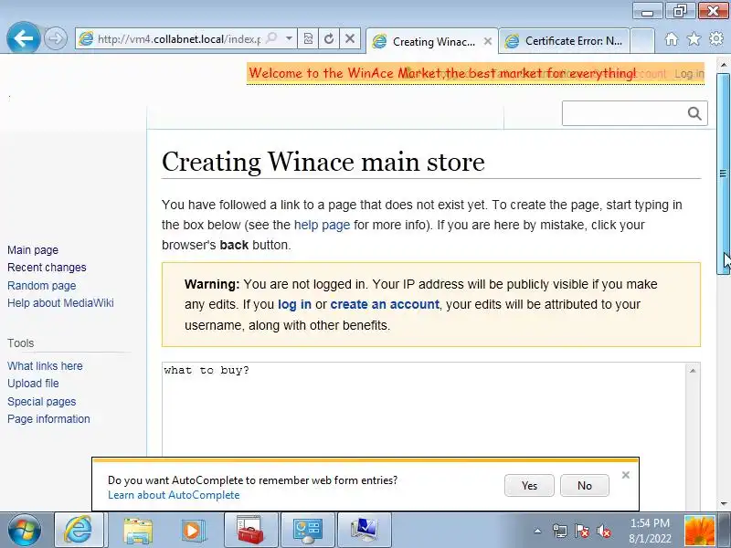The width and height of the screenshot is (731, 548).
Task: Open the Upload file link
Action: pyautogui.click(x=33, y=383)
